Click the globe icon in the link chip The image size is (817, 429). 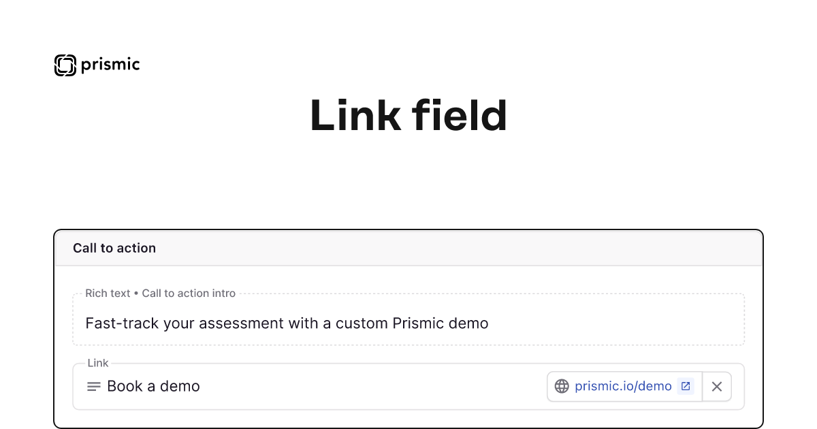[x=561, y=386]
